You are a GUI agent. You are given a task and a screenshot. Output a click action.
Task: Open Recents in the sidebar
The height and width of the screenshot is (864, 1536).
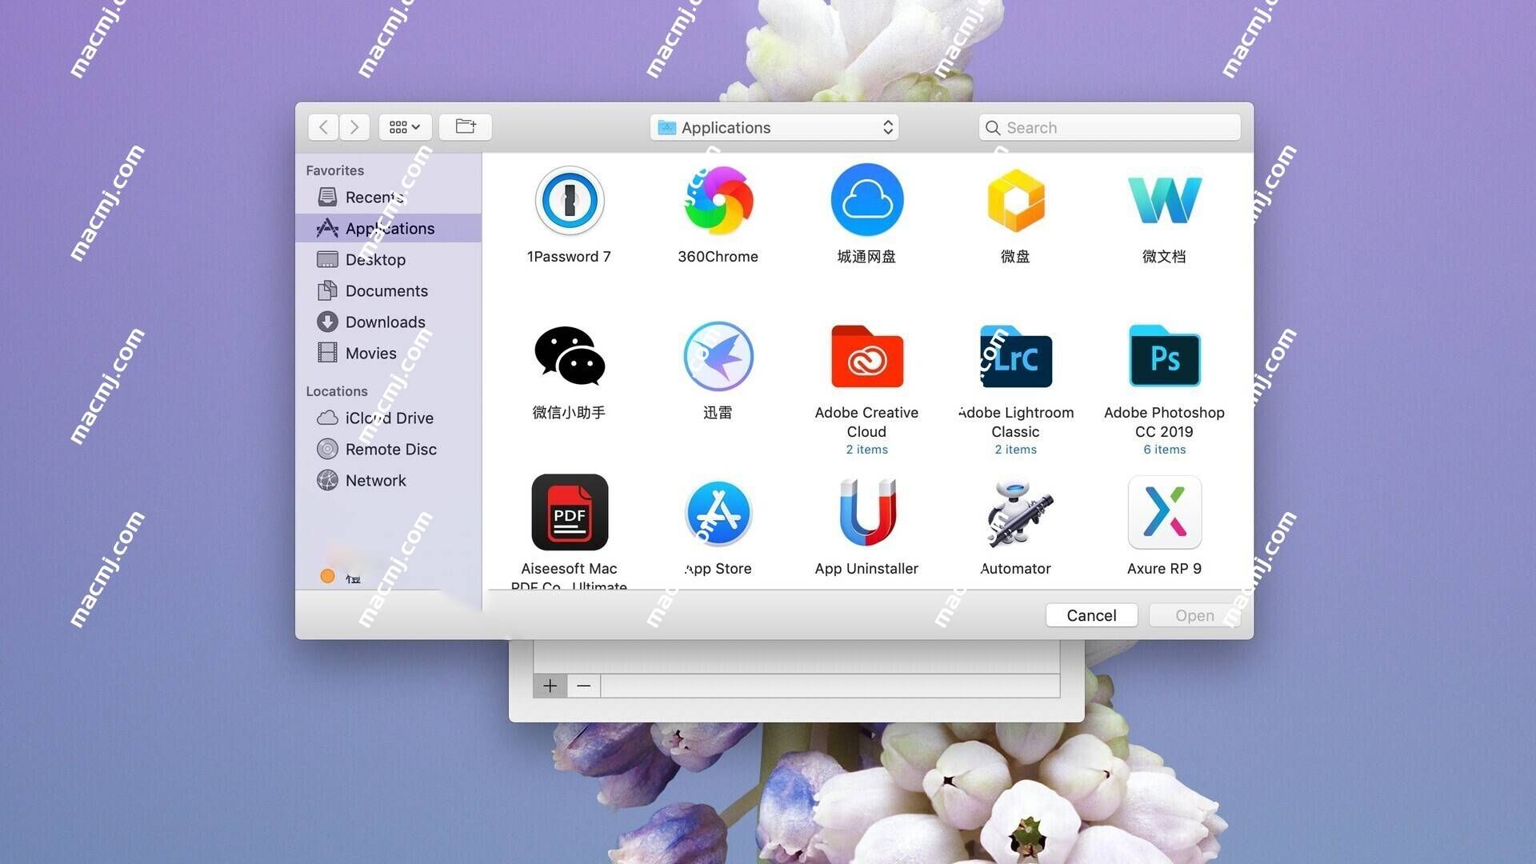pyautogui.click(x=389, y=197)
